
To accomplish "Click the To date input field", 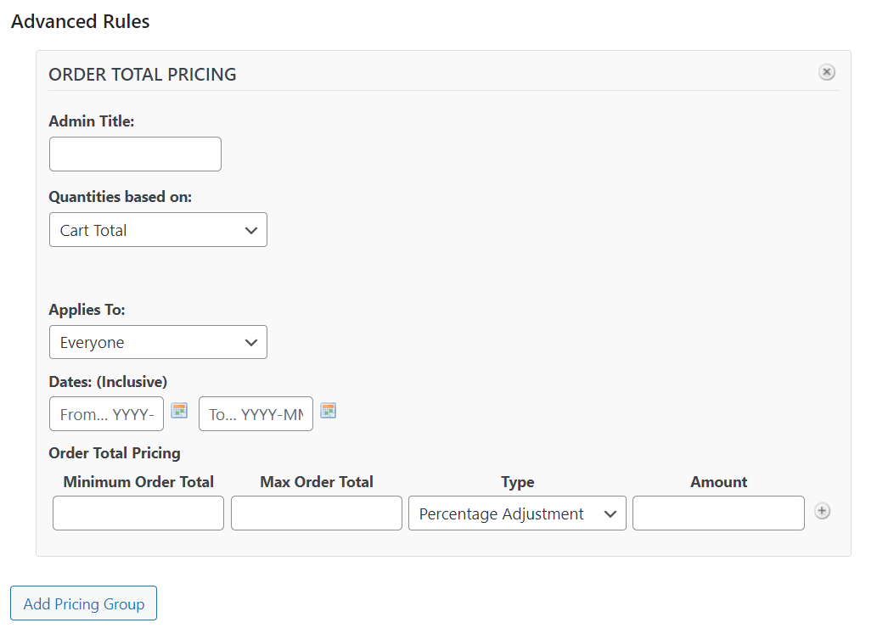I will [x=256, y=414].
